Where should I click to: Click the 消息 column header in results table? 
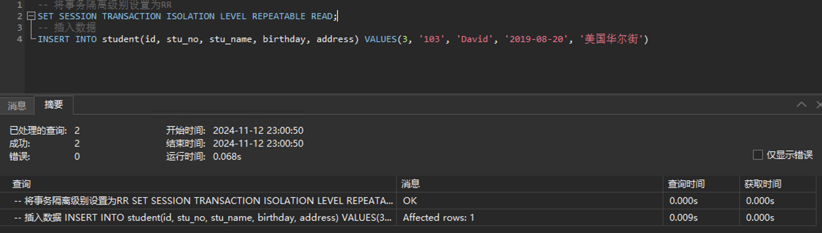[x=410, y=184]
